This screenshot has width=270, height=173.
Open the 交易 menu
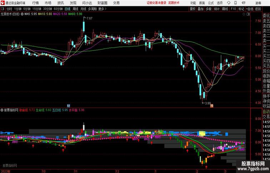coord(116,3)
